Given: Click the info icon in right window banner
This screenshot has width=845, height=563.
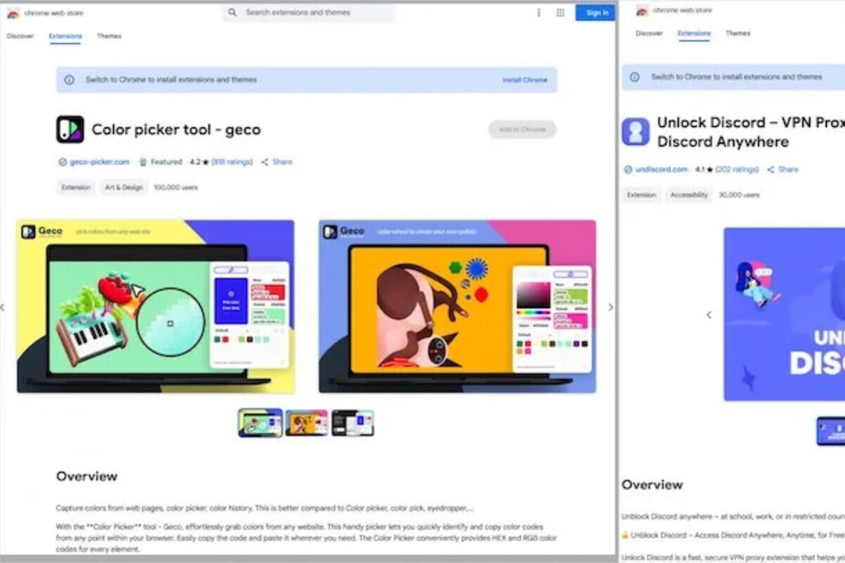Looking at the screenshot, I should pos(634,77).
